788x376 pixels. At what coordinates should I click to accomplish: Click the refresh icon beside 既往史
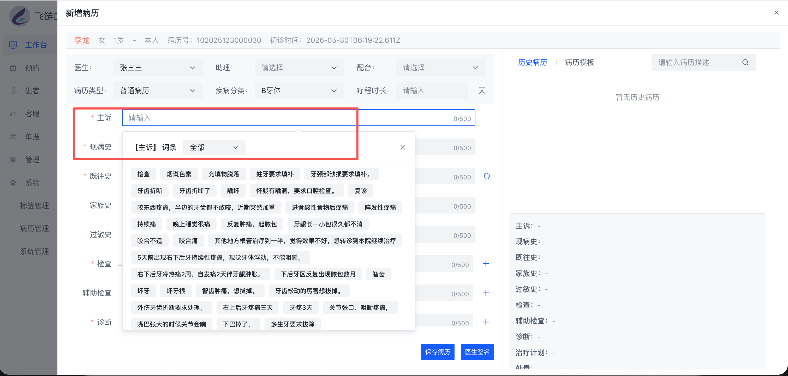[487, 176]
